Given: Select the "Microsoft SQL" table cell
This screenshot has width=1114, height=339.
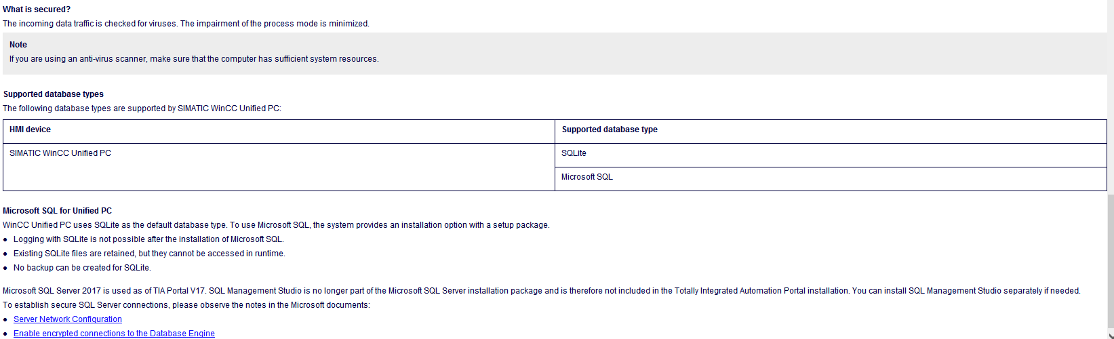Looking at the screenshot, I should tap(587, 177).
